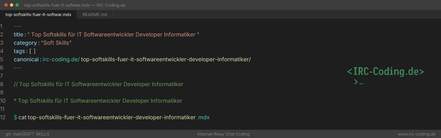Click the .mdx extension on line 12

[x=203, y=117]
